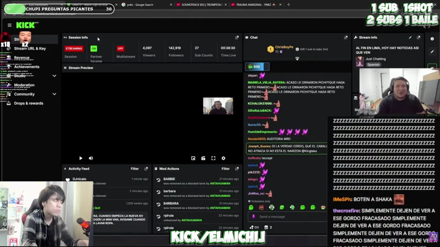The height and width of the screenshot is (247, 440).
Task: Collapse the gift leaderboard arrow
Action: pos(297,59)
